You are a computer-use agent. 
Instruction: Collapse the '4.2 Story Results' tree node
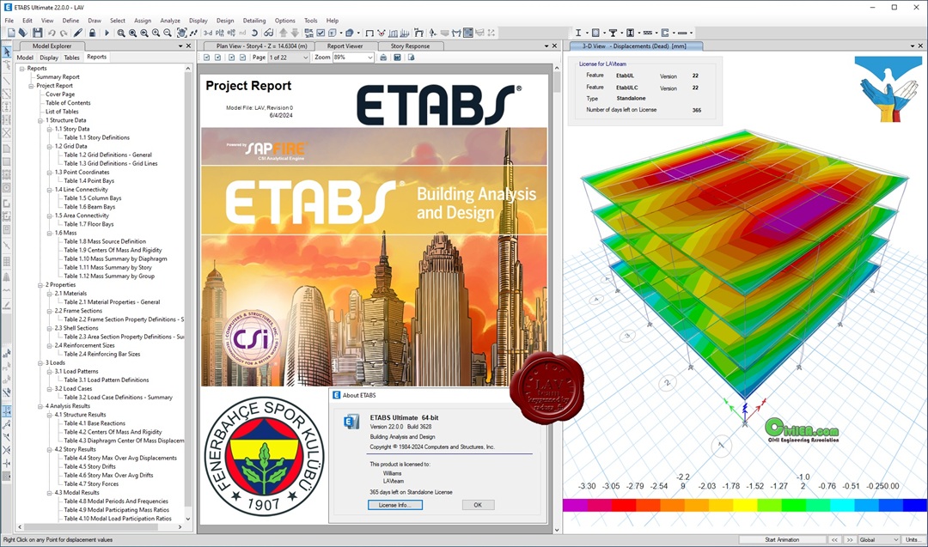pyautogui.click(x=50, y=449)
